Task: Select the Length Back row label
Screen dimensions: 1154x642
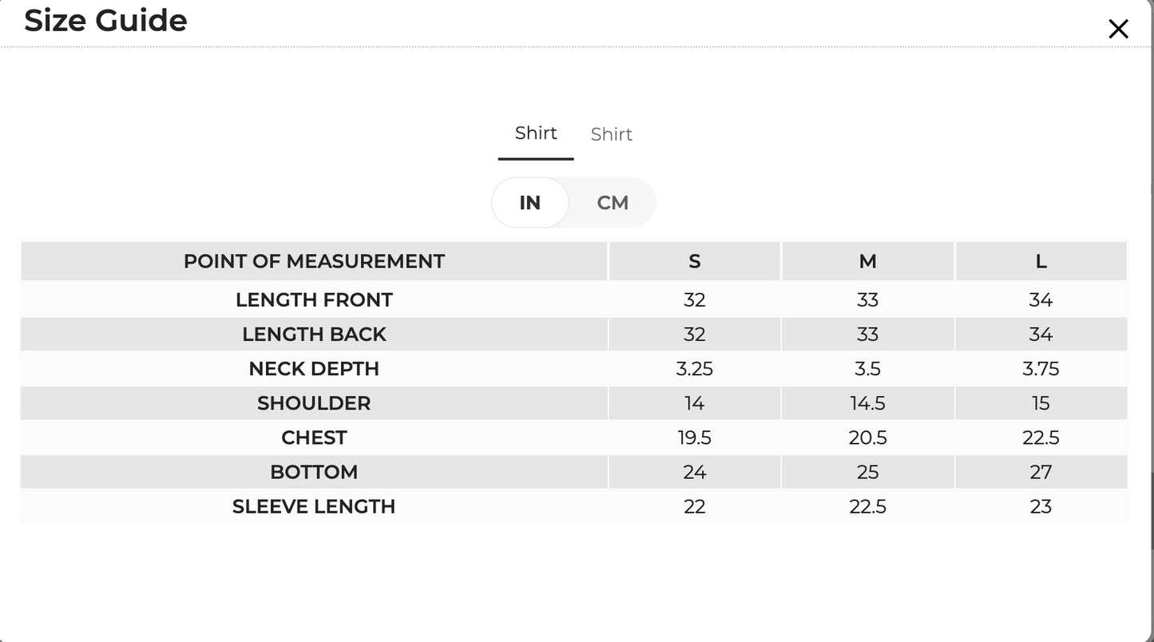Action: [314, 334]
